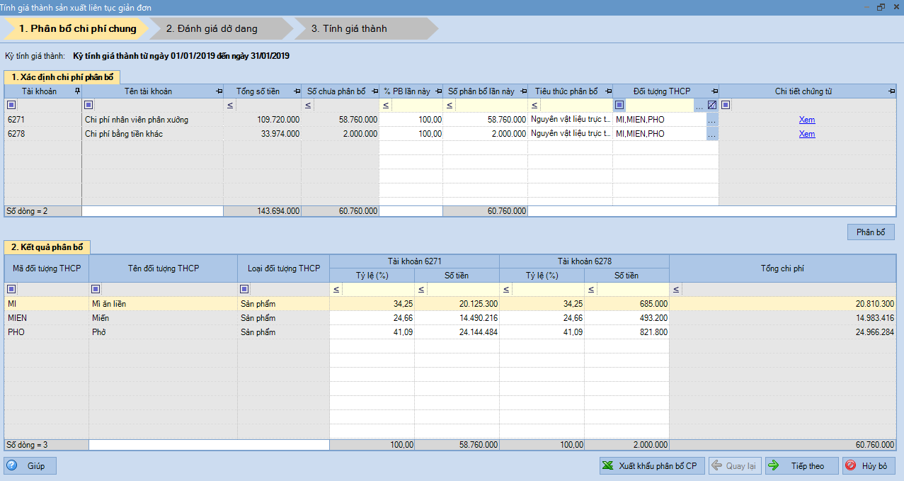
Task: Click the Phân bổ button
Action: coord(870,232)
